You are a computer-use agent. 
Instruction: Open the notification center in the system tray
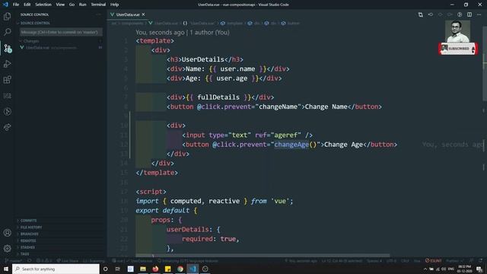(x=479, y=269)
